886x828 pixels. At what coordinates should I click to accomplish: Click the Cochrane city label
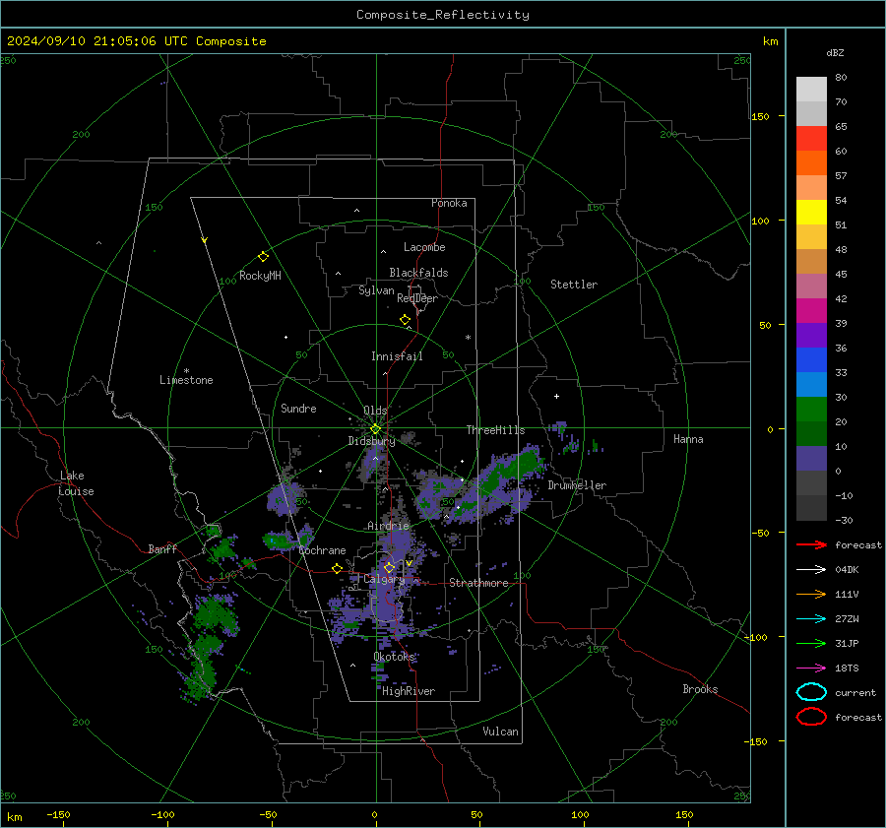322,550
